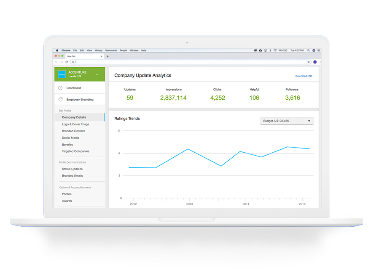This screenshot has height=278, width=371.
Task: Open macOS Spotlight search icon
Action: (x=309, y=50)
